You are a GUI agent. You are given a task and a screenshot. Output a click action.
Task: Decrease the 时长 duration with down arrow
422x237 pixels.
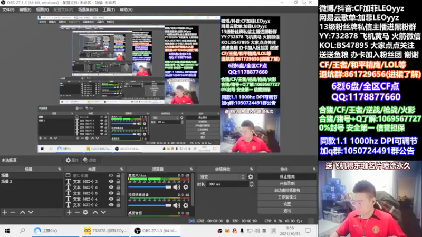tap(252, 186)
